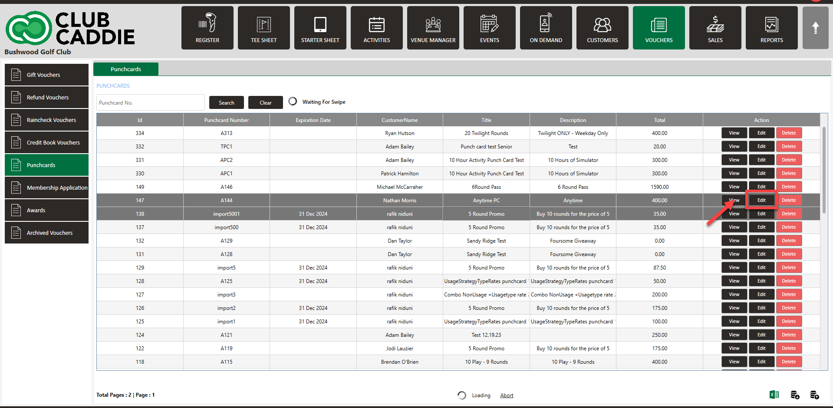Select the 'import5001' punchcard number cell

[x=227, y=214]
